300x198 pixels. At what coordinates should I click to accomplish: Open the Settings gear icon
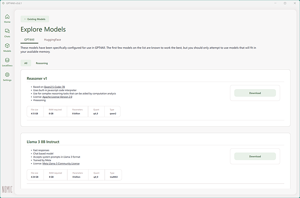click(x=7, y=75)
